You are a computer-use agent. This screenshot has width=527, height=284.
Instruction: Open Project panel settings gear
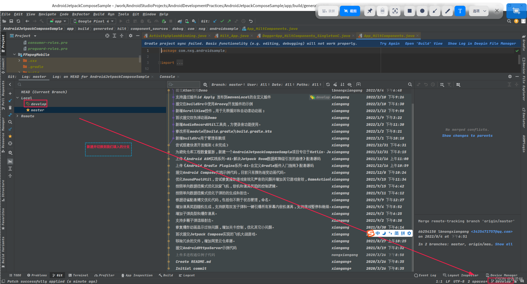[x=131, y=36]
